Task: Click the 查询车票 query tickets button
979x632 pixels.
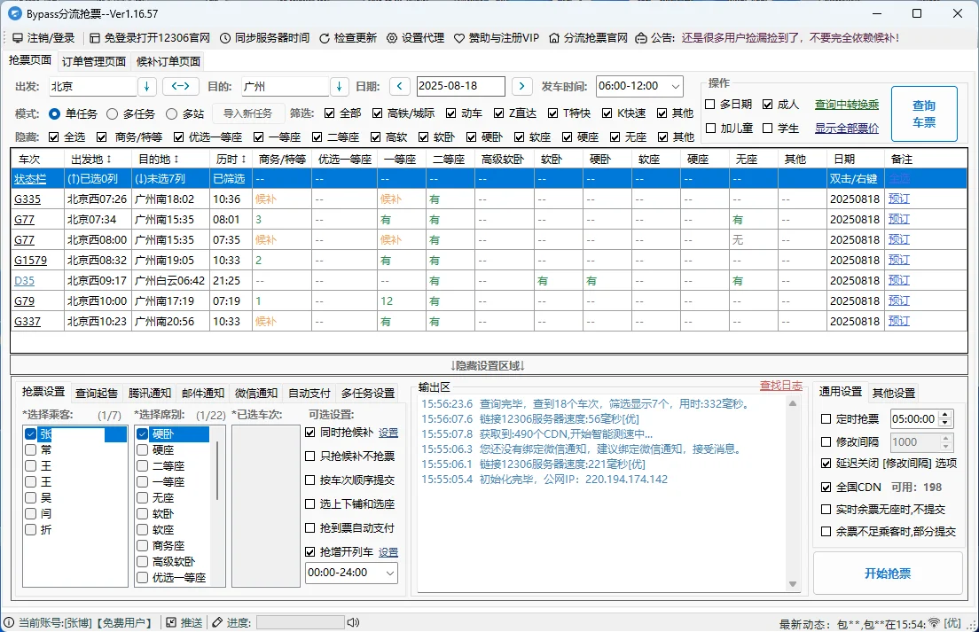Action: 925,113
